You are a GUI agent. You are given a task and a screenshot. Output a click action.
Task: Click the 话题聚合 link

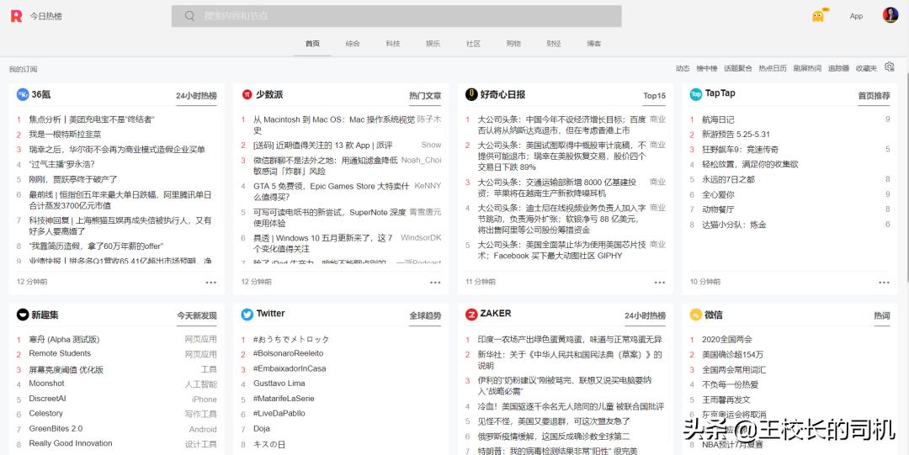point(738,68)
